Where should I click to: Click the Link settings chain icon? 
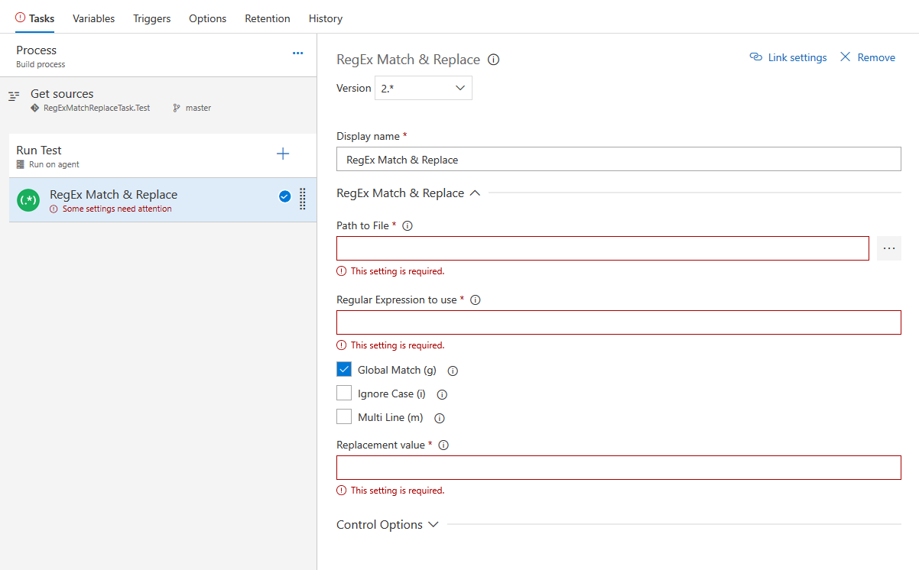[756, 57]
